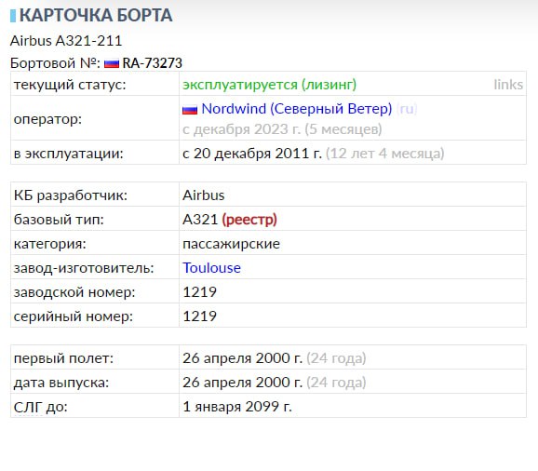Select the 1219 value in заводской номер row
Viewport: 538px width, 471px height.
tap(200, 292)
